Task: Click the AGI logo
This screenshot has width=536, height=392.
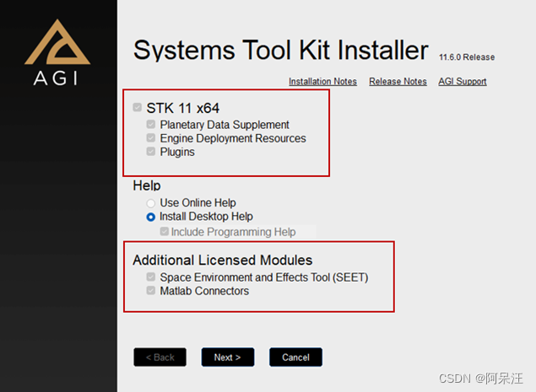Action: pos(57,52)
